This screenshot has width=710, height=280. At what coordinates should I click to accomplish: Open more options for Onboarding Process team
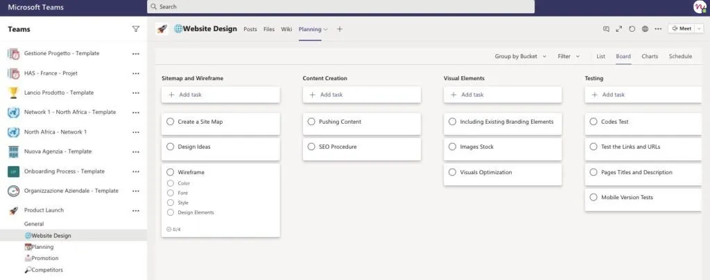pos(136,171)
